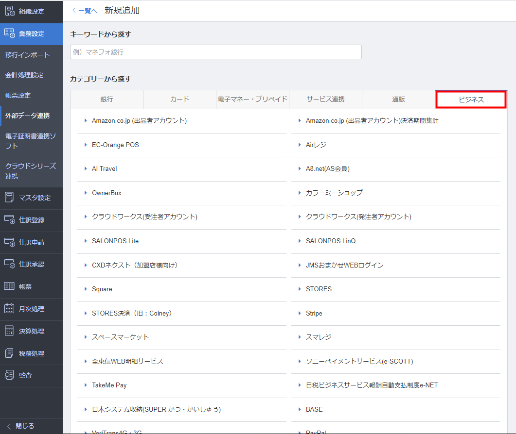The height and width of the screenshot is (434, 516).
Task: Choose Amazon.co.jp (出品者アカウント)決済期間集計
Action: [x=372, y=120]
